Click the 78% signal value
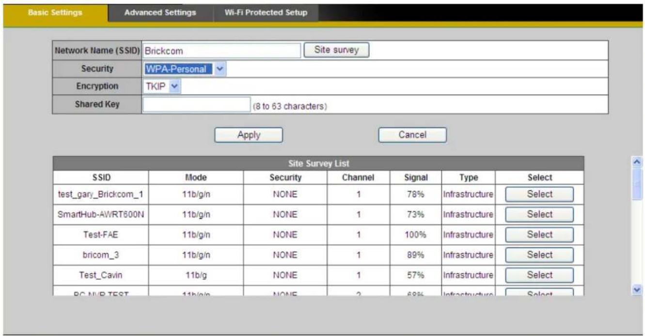Screen dimensions: 645x336 (415, 194)
